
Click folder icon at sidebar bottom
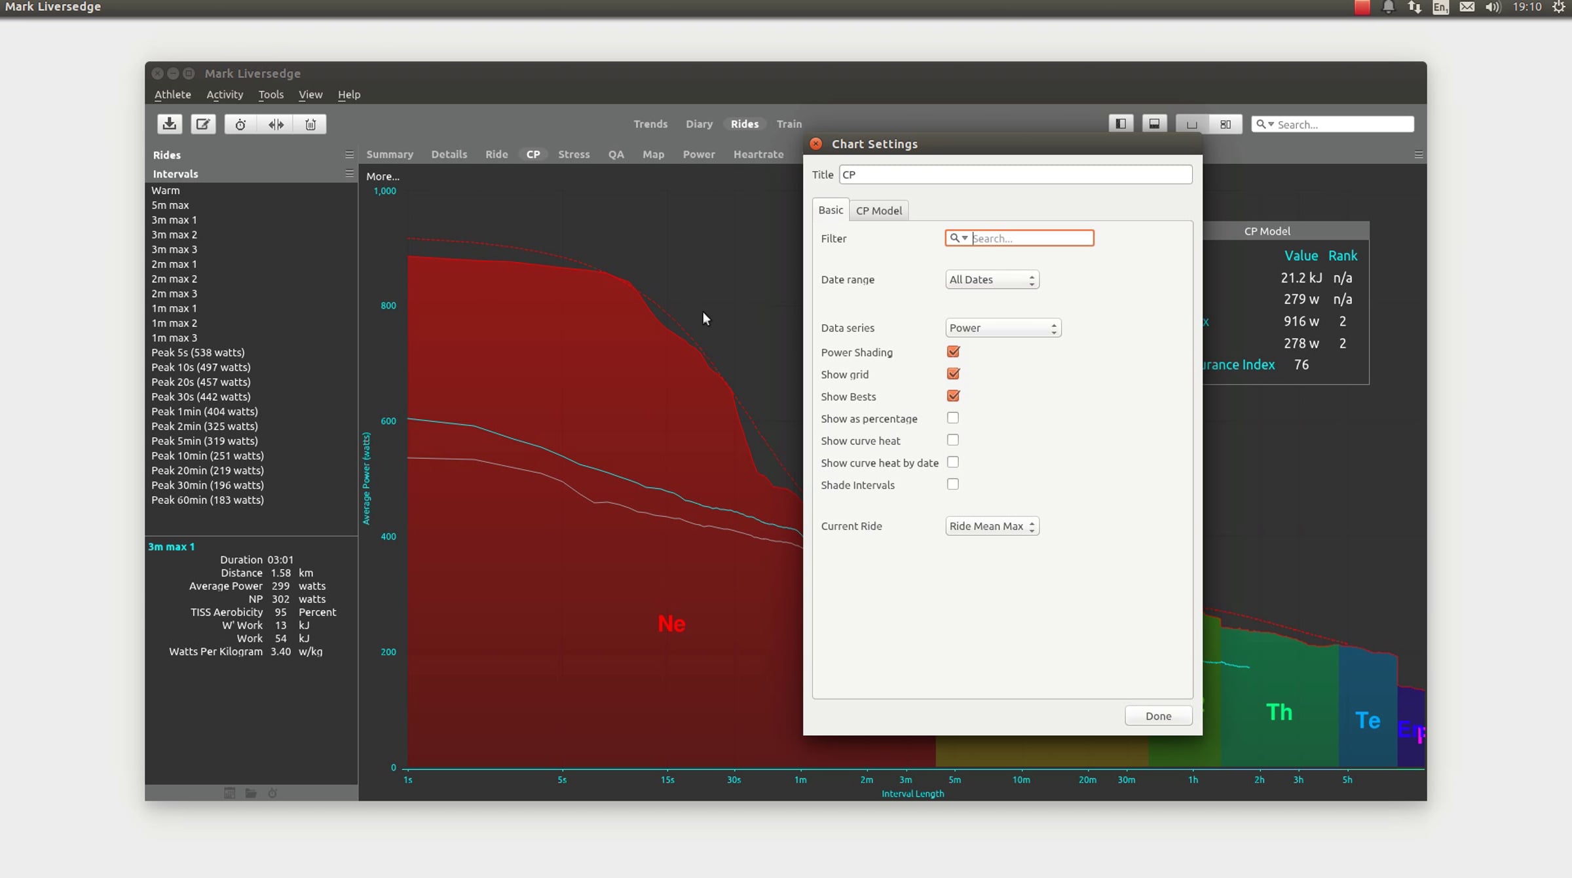[251, 793]
